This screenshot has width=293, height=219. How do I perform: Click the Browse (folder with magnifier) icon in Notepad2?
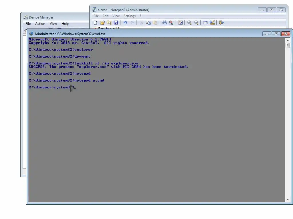pyautogui.click(x=109, y=23)
